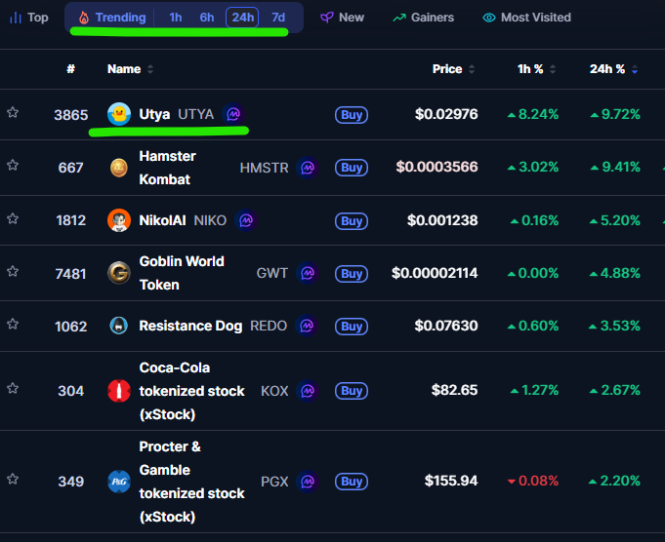This screenshot has height=542, width=665.
Task: Open the Top coins tab
Action: [29, 18]
